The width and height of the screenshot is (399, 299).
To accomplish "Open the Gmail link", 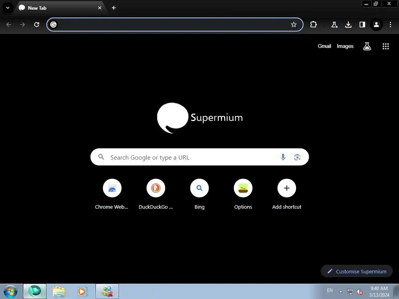I will [324, 46].
